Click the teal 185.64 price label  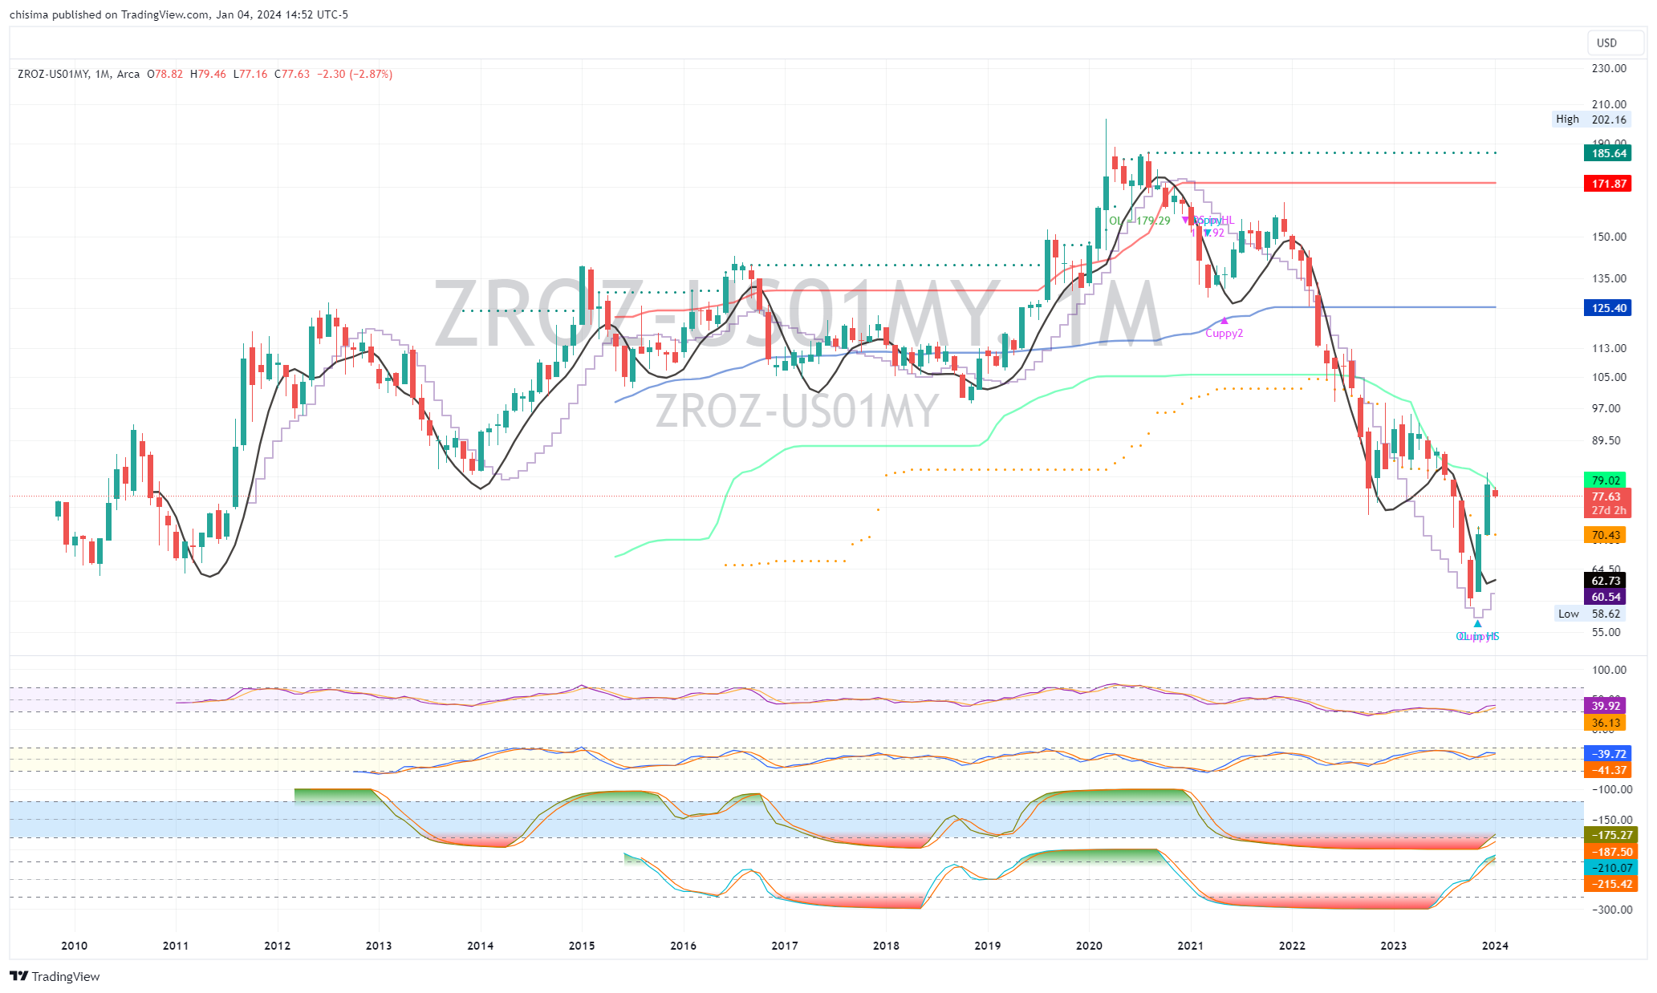point(1608,153)
